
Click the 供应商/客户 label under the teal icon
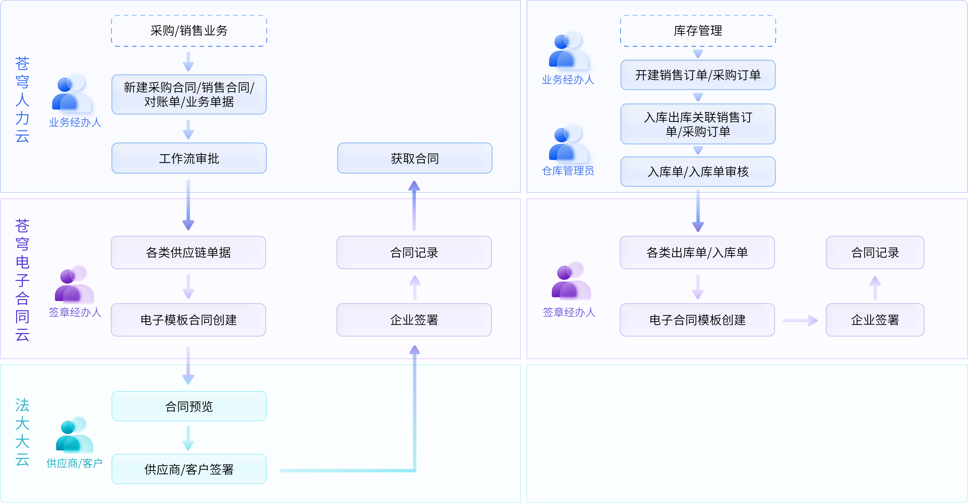74,463
